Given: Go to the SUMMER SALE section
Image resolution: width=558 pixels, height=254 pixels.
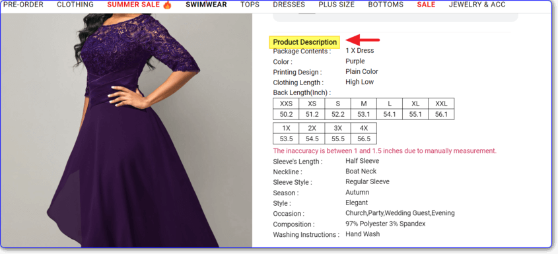Looking at the screenshot, I should pyautogui.click(x=133, y=5).
